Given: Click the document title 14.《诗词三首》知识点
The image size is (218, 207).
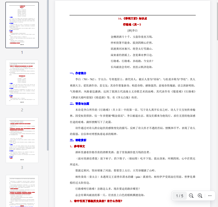Looking at the screenshot, I should tap(132, 19).
